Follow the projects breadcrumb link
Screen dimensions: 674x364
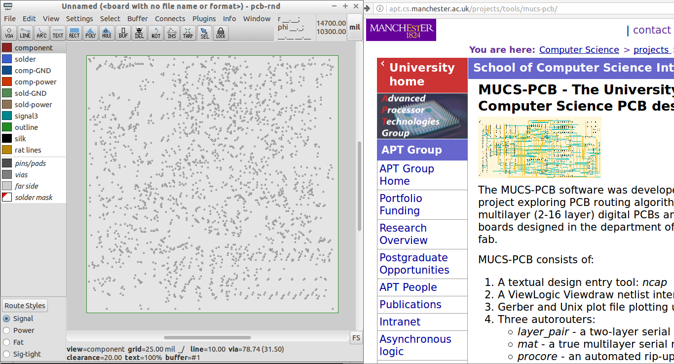(x=651, y=50)
